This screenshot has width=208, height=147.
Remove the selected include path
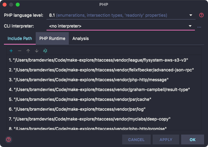(x=20, y=51)
